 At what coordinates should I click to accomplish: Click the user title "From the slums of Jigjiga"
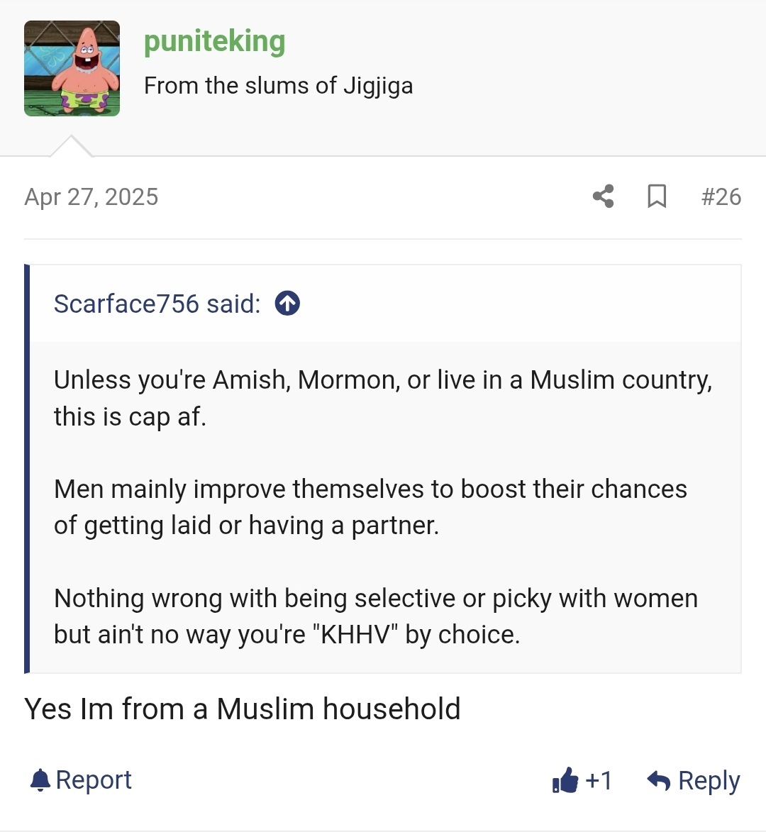tap(278, 86)
